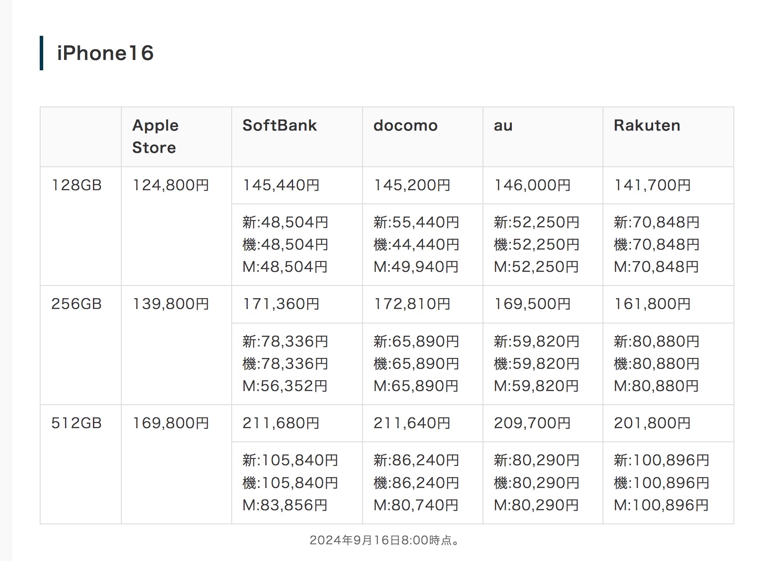Screen dimensions: 757x561
Task: Select the 新:80,880円 Rakuten line
Action: point(657,341)
